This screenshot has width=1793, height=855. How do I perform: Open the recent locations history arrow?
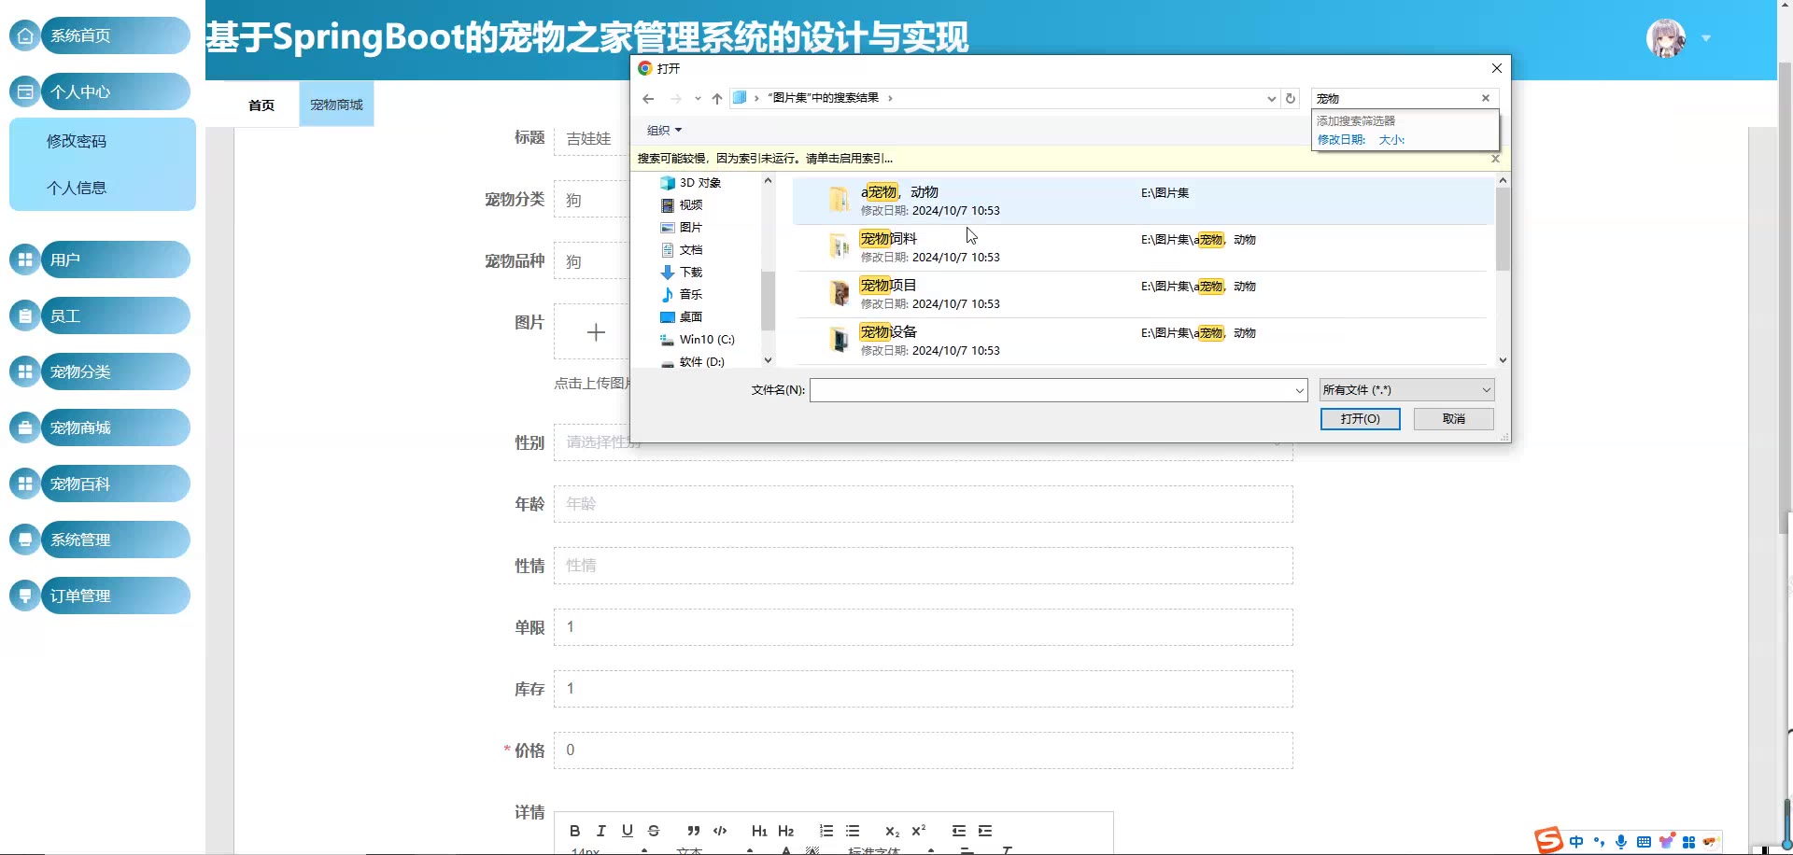698,98
